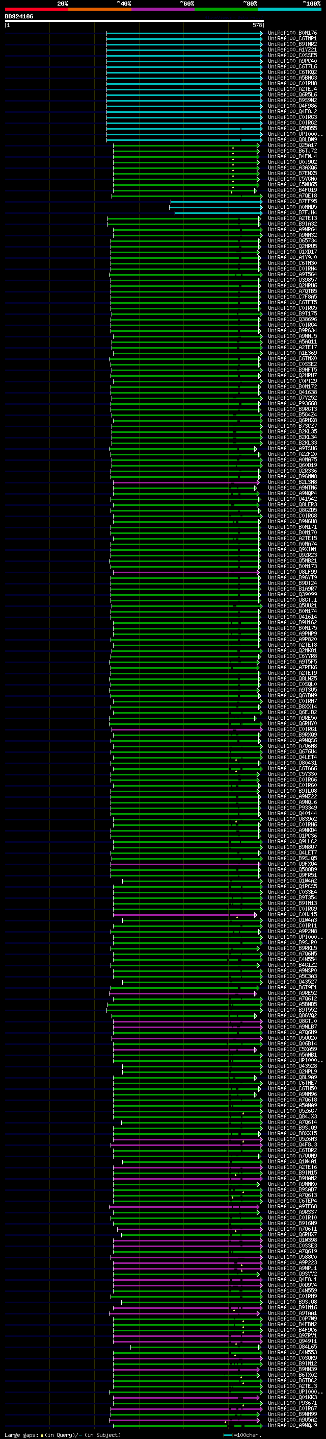Click the cyan ~100% identity legend segment
The image size is (326, 1439).
(289, 9)
